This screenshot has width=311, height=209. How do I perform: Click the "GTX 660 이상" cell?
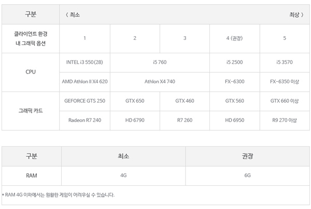(285, 101)
